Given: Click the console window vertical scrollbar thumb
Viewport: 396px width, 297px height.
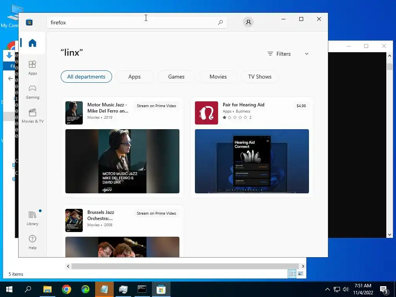Looking at the screenshot, I should click(389, 67).
